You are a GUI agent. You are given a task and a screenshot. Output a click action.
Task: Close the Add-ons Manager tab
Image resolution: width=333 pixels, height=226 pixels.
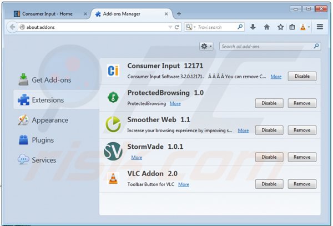[166, 14]
